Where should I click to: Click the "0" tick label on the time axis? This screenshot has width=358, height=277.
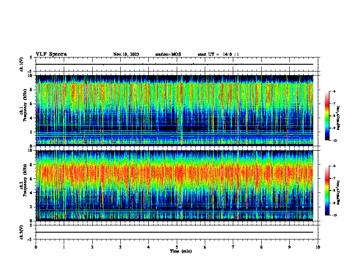pyautogui.click(x=36, y=247)
